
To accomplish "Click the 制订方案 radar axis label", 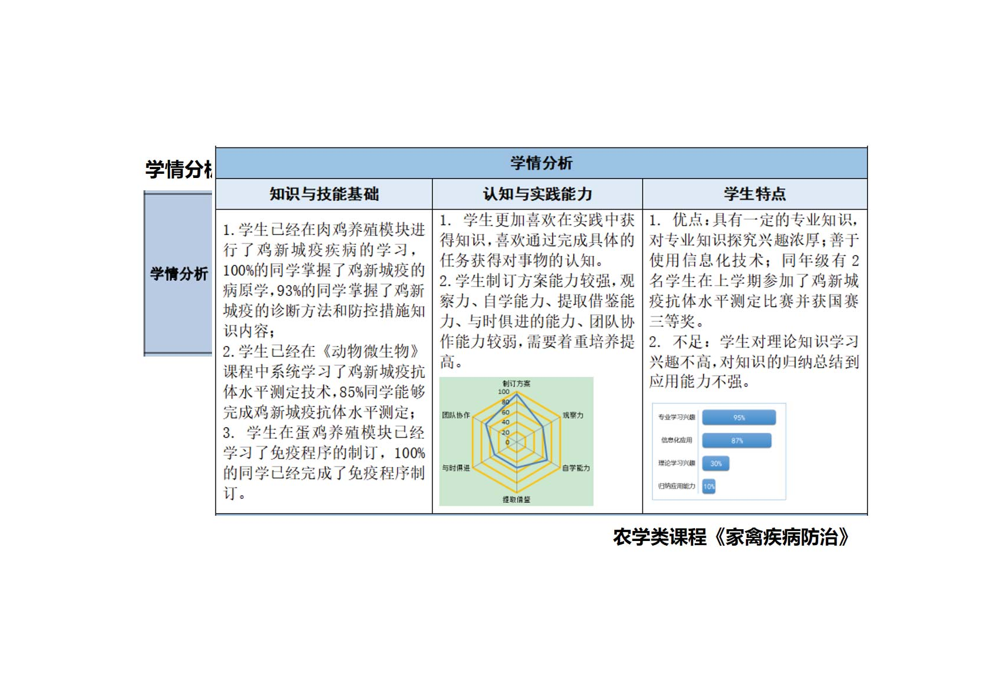I will [516, 384].
